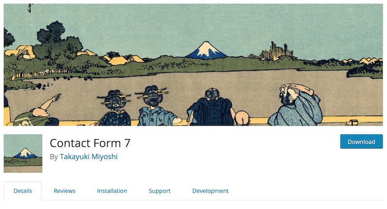Viewport: 387px width, 209px height.
Task: Click the blue Download button
Action: pyautogui.click(x=361, y=142)
